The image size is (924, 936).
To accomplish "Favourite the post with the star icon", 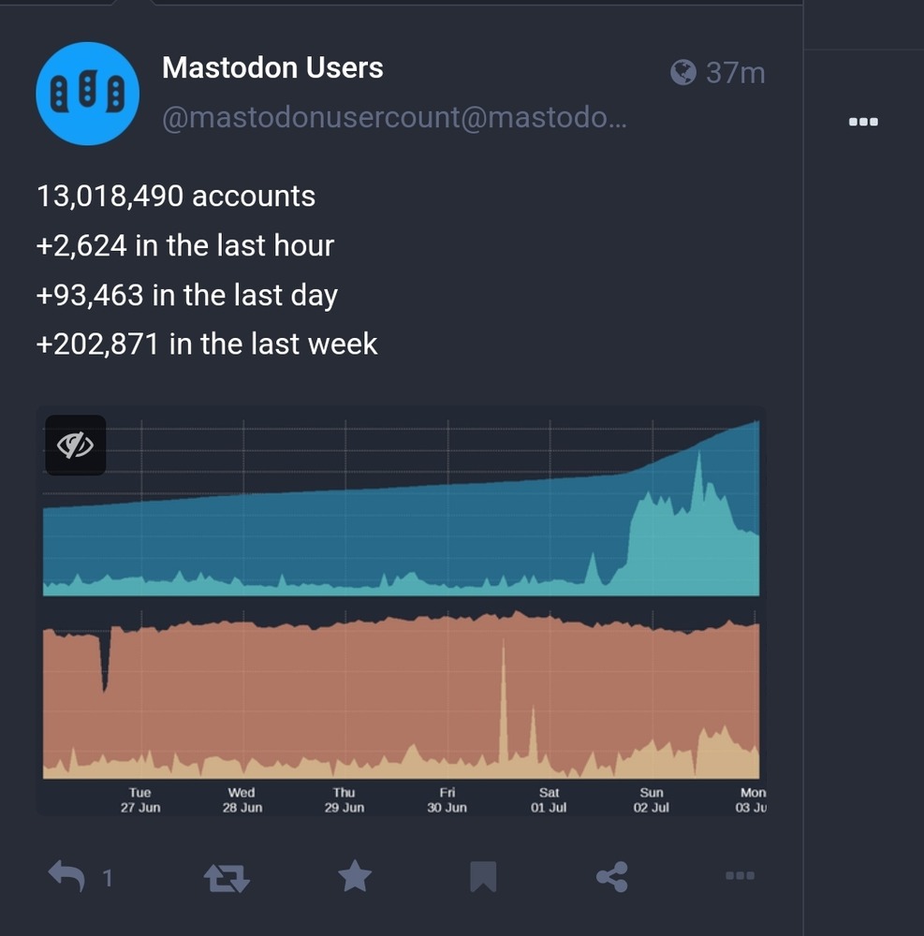I will click(355, 876).
